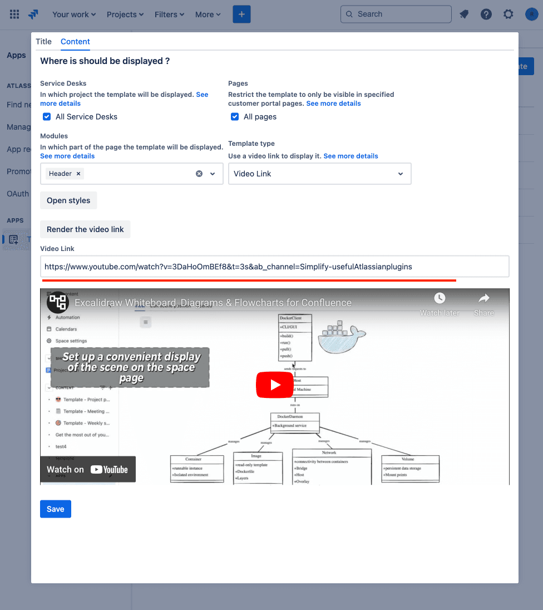
Task: Click the Share arrow on the video
Action: 484,298
